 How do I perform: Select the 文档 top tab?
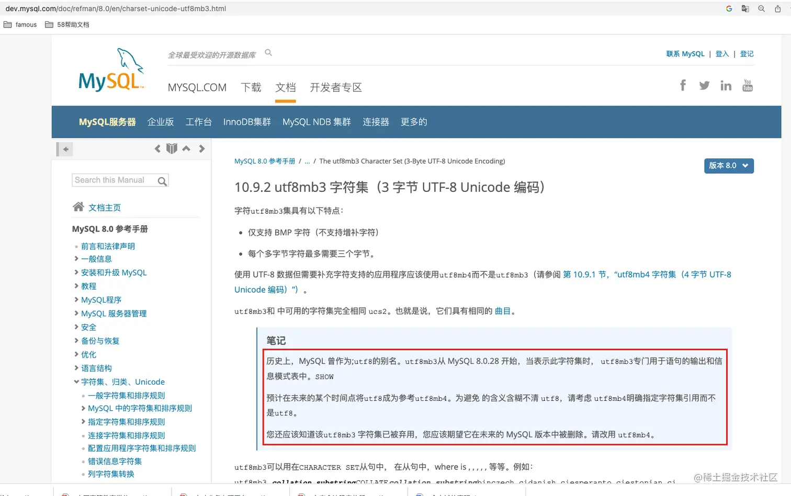point(286,88)
